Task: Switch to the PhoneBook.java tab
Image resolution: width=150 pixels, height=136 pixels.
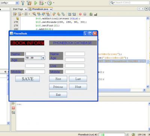Action: point(40,9)
